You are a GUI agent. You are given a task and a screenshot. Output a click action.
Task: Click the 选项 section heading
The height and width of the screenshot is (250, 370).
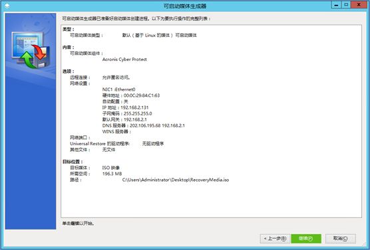69,71
